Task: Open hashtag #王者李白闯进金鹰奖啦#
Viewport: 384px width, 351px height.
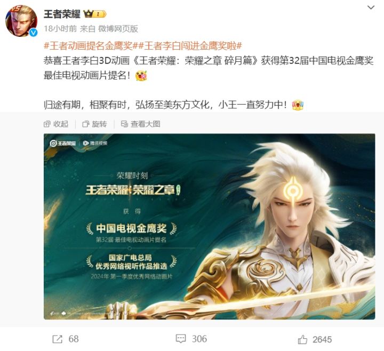Action: pos(187,45)
